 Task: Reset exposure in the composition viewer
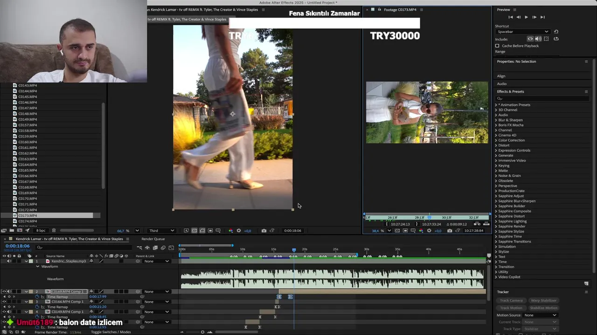point(239,231)
